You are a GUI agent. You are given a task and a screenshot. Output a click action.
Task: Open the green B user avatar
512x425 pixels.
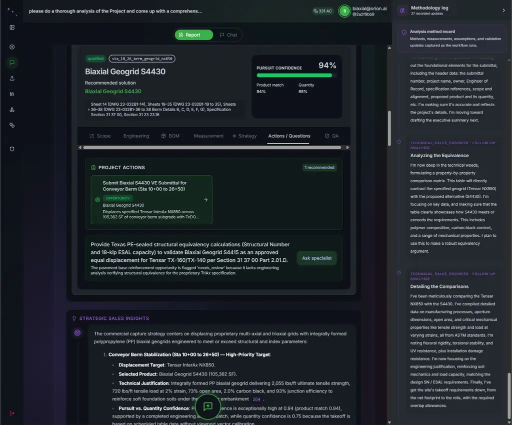tap(344, 11)
